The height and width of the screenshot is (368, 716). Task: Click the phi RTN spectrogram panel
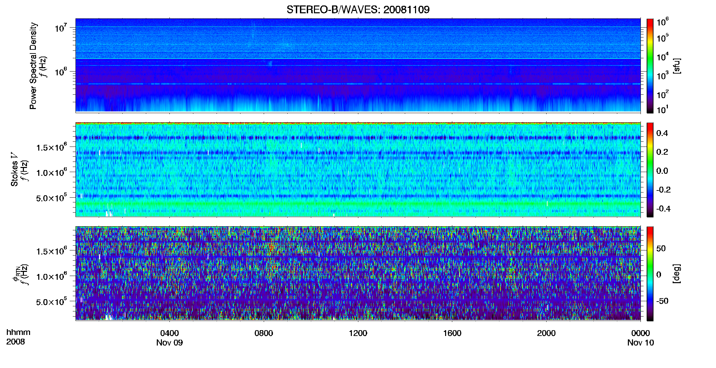point(358,274)
